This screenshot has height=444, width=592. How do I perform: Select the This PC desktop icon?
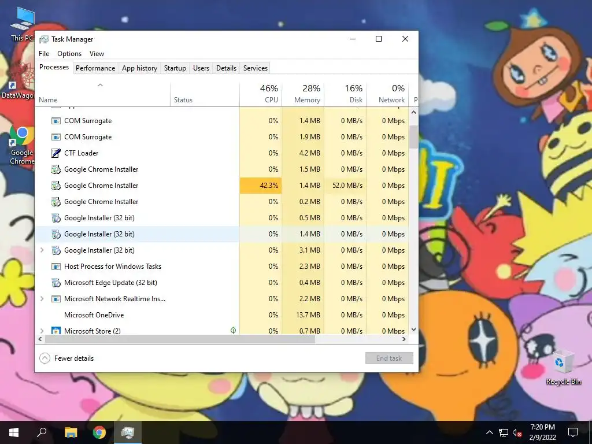pos(22,25)
